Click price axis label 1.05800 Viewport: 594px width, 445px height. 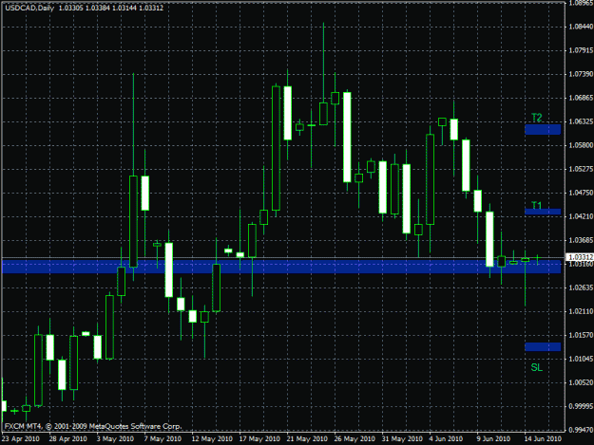point(581,145)
